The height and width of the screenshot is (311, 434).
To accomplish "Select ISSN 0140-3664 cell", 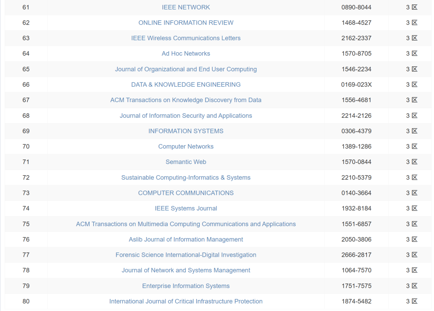I will click(x=356, y=193).
